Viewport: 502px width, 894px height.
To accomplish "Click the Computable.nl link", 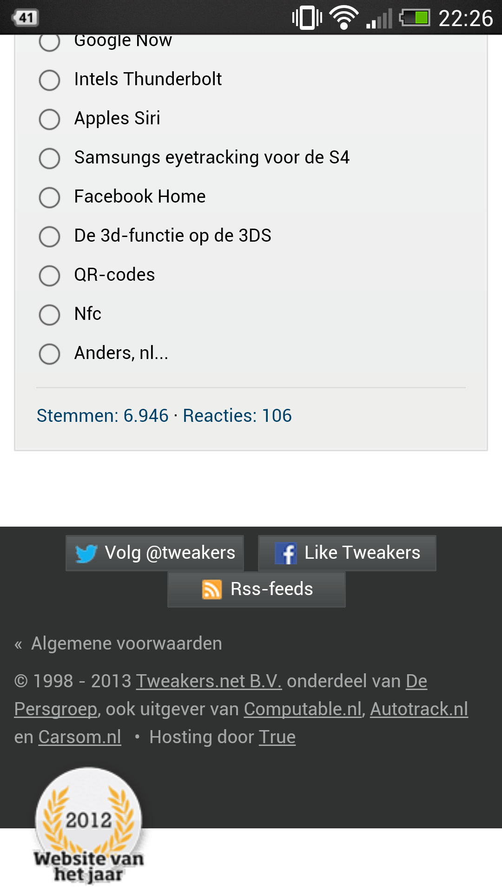I will [x=303, y=708].
